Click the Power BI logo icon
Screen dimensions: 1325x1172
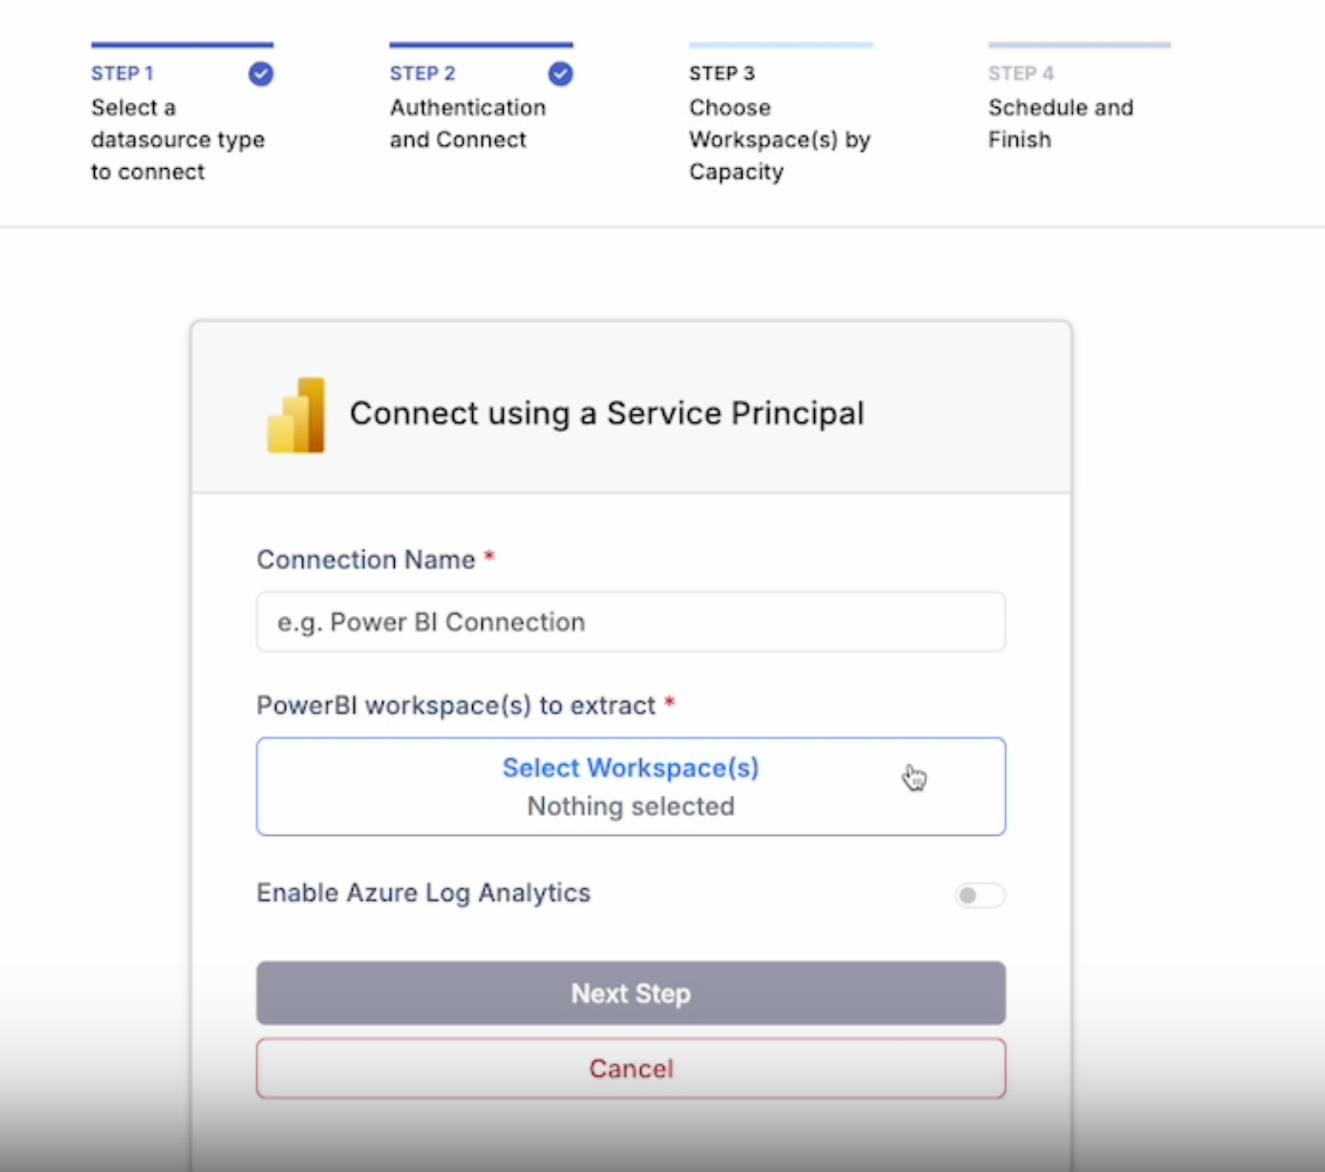[x=296, y=415]
